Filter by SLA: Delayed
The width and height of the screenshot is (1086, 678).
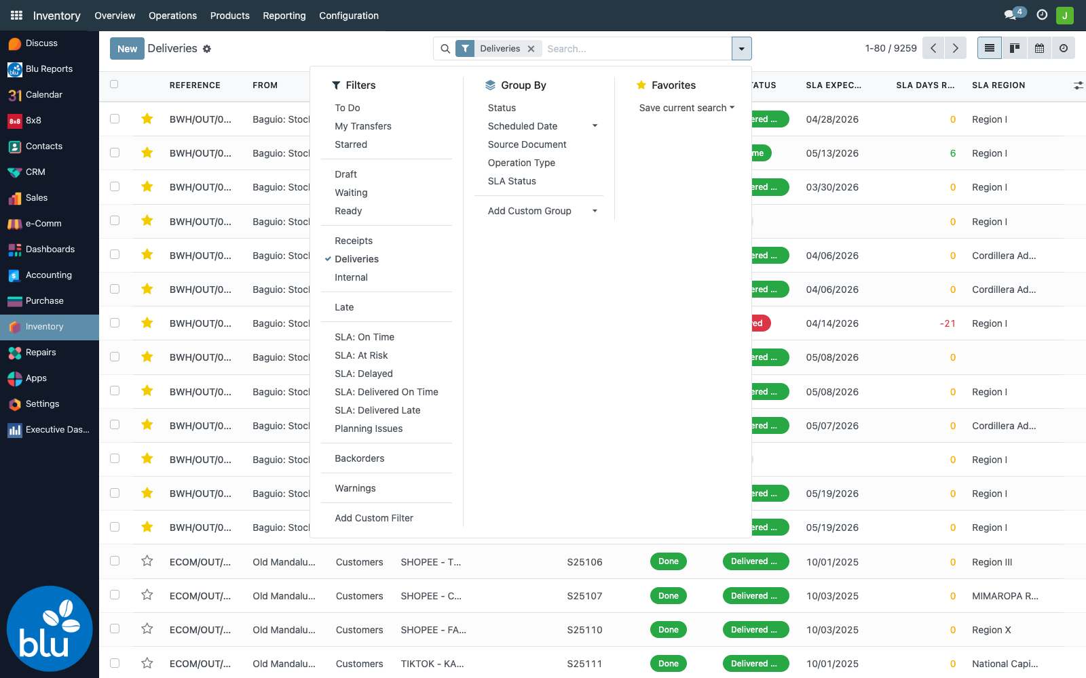pos(364,374)
